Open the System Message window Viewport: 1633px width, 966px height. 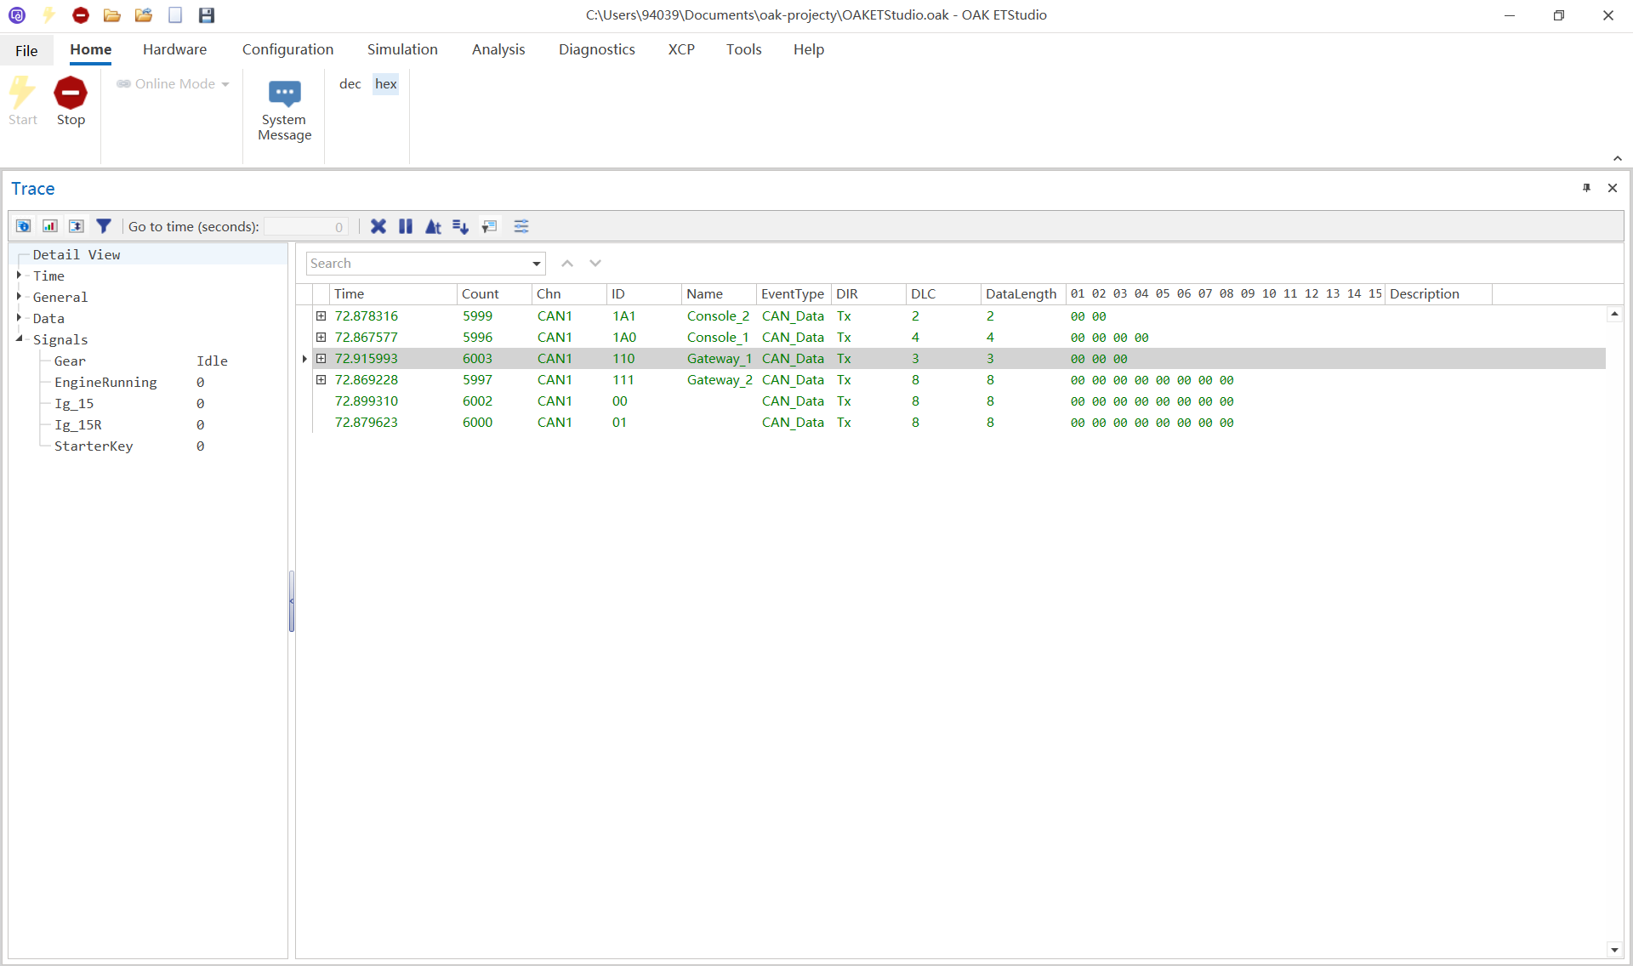[284, 110]
